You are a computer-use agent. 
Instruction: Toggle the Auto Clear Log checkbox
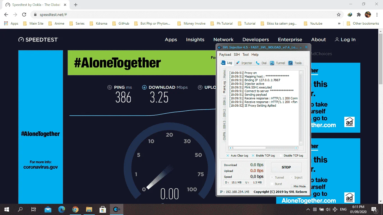pyautogui.click(x=228, y=156)
